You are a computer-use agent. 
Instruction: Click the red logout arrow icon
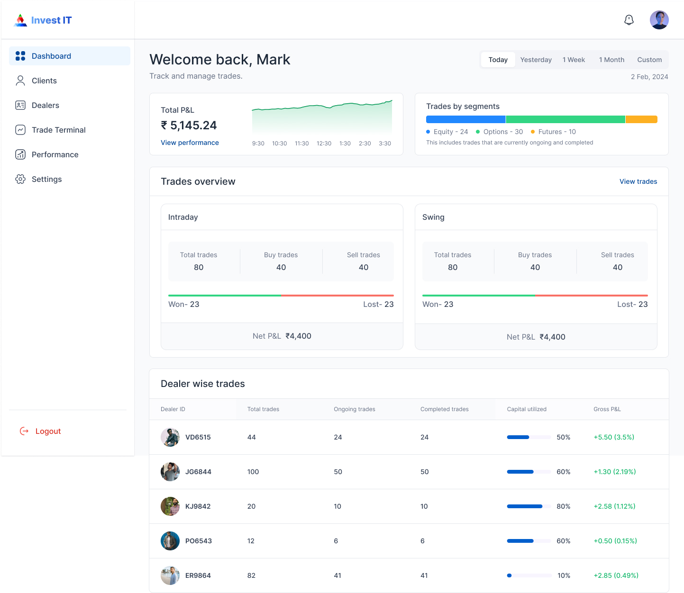pyautogui.click(x=24, y=431)
